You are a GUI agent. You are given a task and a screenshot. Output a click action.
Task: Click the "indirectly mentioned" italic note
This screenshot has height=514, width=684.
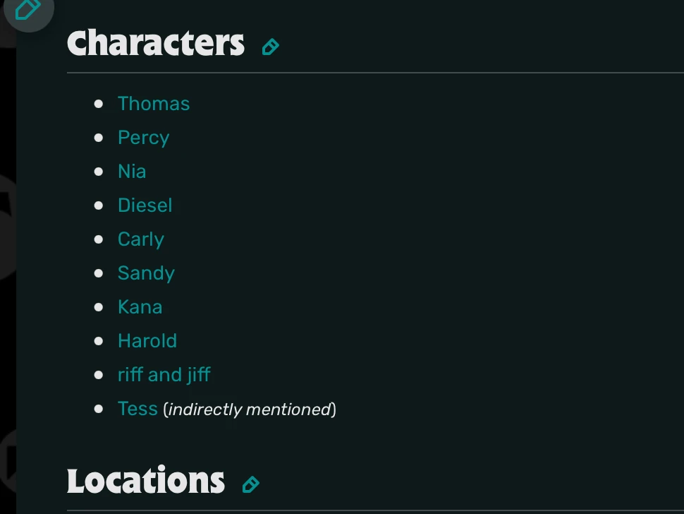click(250, 410)
